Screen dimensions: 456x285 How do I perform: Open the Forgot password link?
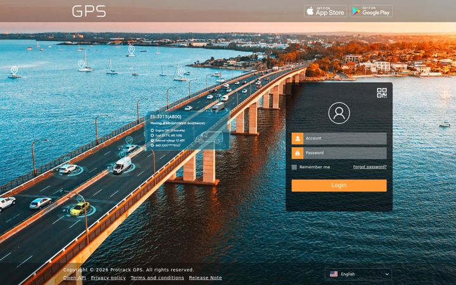[x=370, y=167]
